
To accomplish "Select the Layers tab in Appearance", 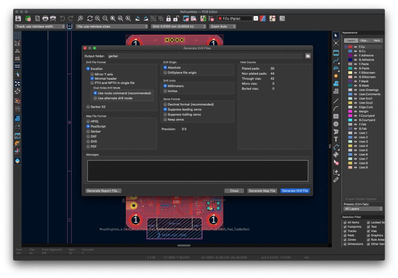I will coord(351,40).
